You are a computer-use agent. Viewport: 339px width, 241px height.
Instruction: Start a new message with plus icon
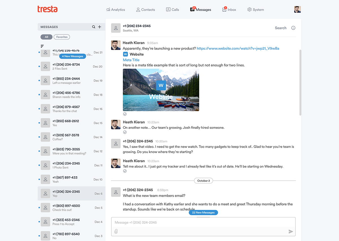(x=100, y=27)
